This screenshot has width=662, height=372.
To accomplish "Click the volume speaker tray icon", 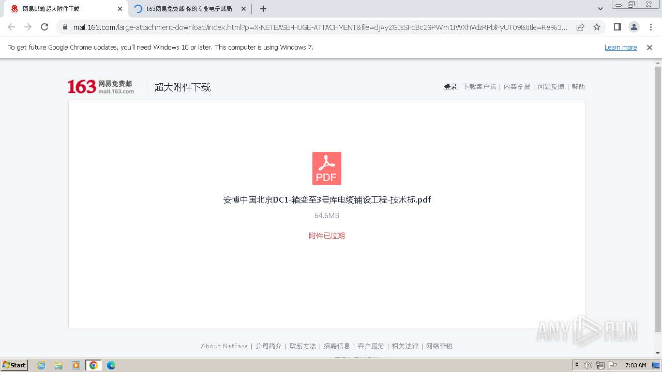I will [x=588, y=365].
